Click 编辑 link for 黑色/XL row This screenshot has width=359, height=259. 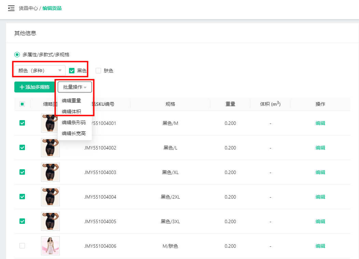[320, 172]
